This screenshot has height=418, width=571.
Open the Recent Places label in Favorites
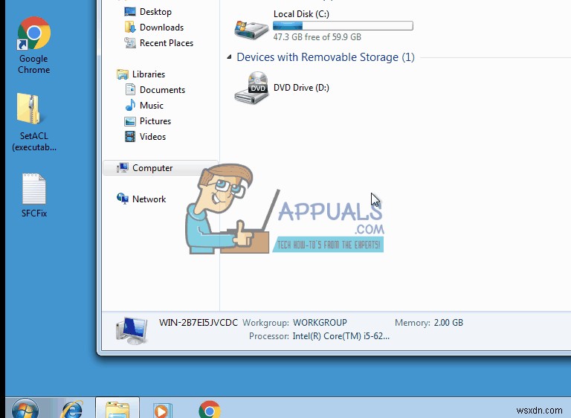coord(167,43)
